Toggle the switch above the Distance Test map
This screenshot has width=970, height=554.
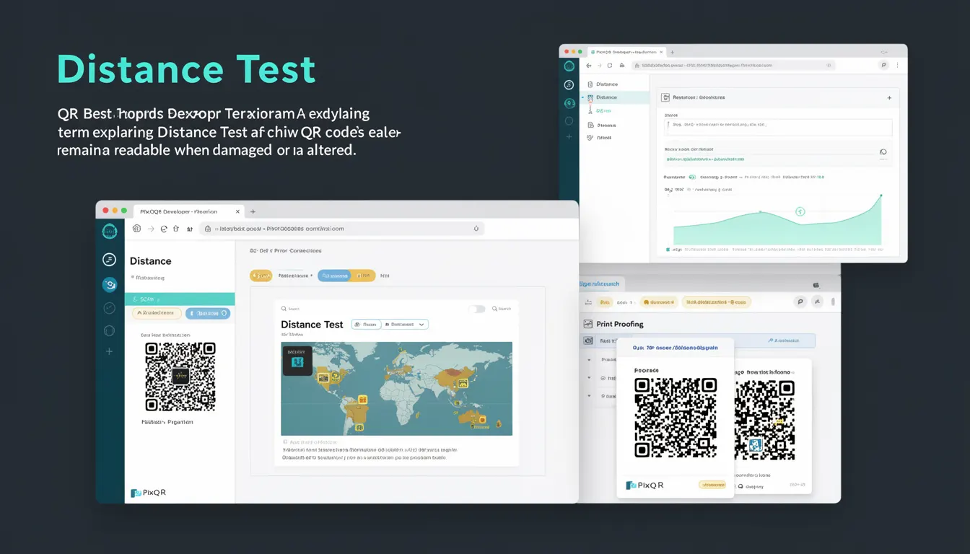pos(477,309)
